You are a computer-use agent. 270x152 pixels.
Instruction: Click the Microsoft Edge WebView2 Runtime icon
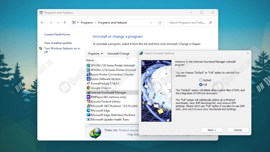click(x=88, y=115)
